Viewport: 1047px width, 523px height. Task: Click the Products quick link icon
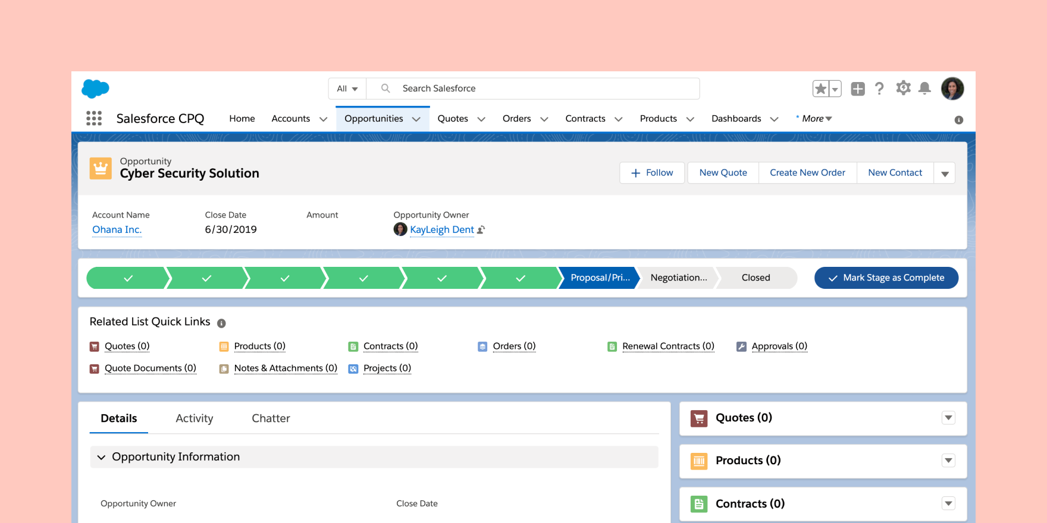pyautogui.click(x=224, y=346)
